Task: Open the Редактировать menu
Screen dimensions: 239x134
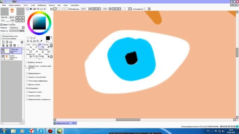Action: (15, 5)
